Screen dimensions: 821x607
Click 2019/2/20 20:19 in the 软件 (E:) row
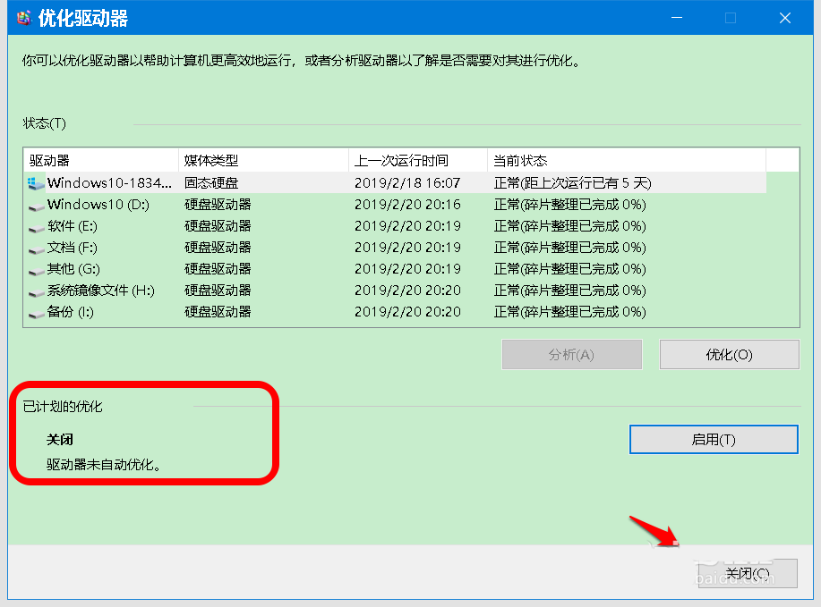407,226
